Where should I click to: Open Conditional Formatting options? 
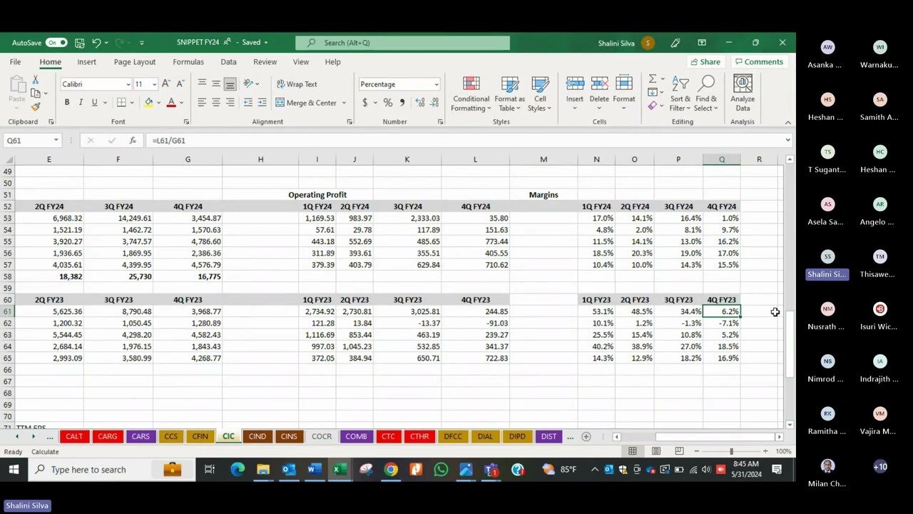(x=470, y=94)
